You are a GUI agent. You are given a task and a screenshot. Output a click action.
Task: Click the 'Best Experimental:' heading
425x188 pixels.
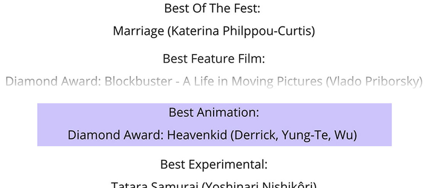point(214,164)
